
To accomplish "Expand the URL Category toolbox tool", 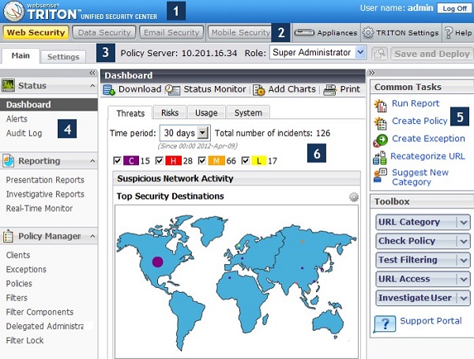I will point(464,223).
